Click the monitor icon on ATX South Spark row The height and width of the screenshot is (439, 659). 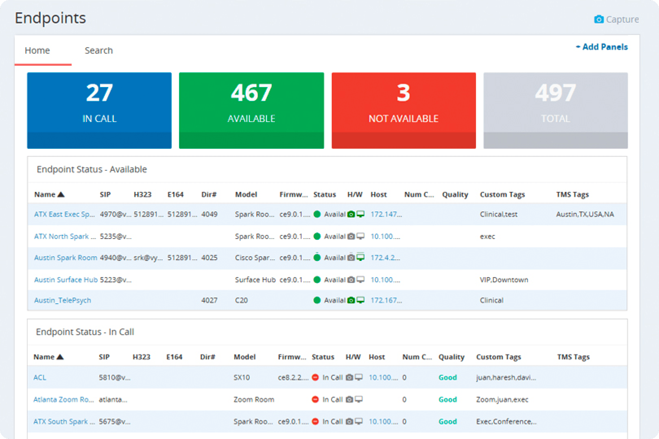[x=359, y=421]
